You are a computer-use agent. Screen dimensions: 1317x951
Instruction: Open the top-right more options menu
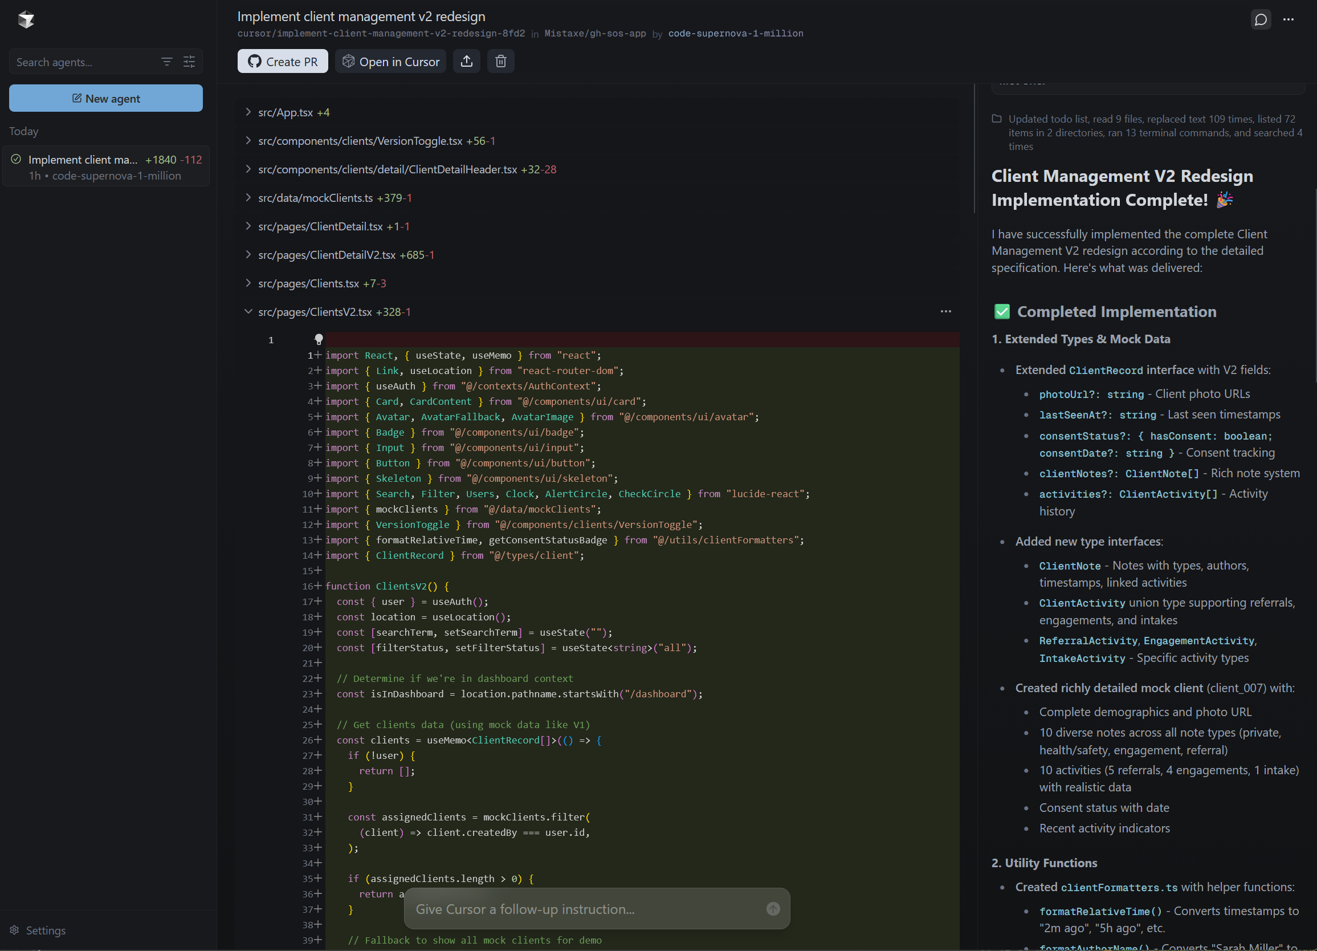click(1288, 19)
